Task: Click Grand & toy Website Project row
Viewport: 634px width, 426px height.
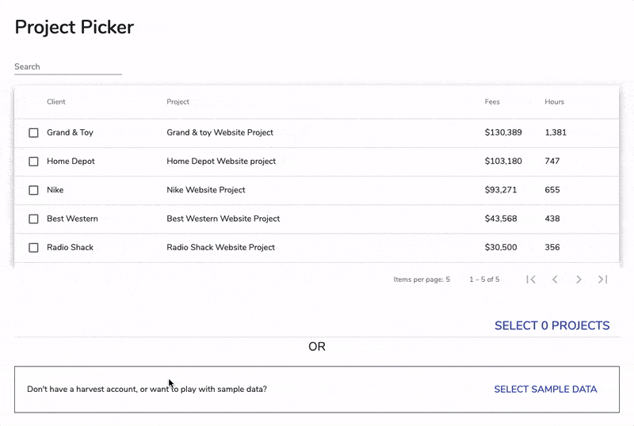Action: click(x=220, y=133)
